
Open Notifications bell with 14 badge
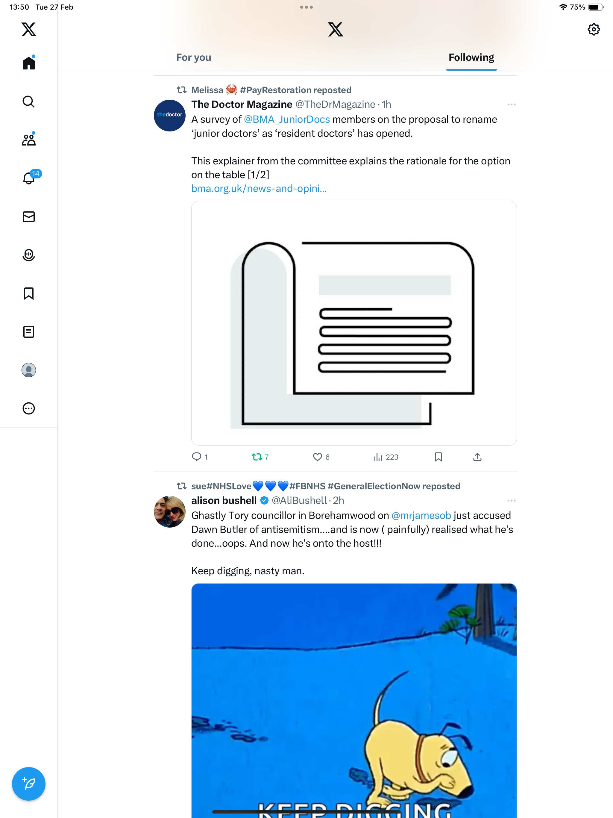(x=30, y=178)
